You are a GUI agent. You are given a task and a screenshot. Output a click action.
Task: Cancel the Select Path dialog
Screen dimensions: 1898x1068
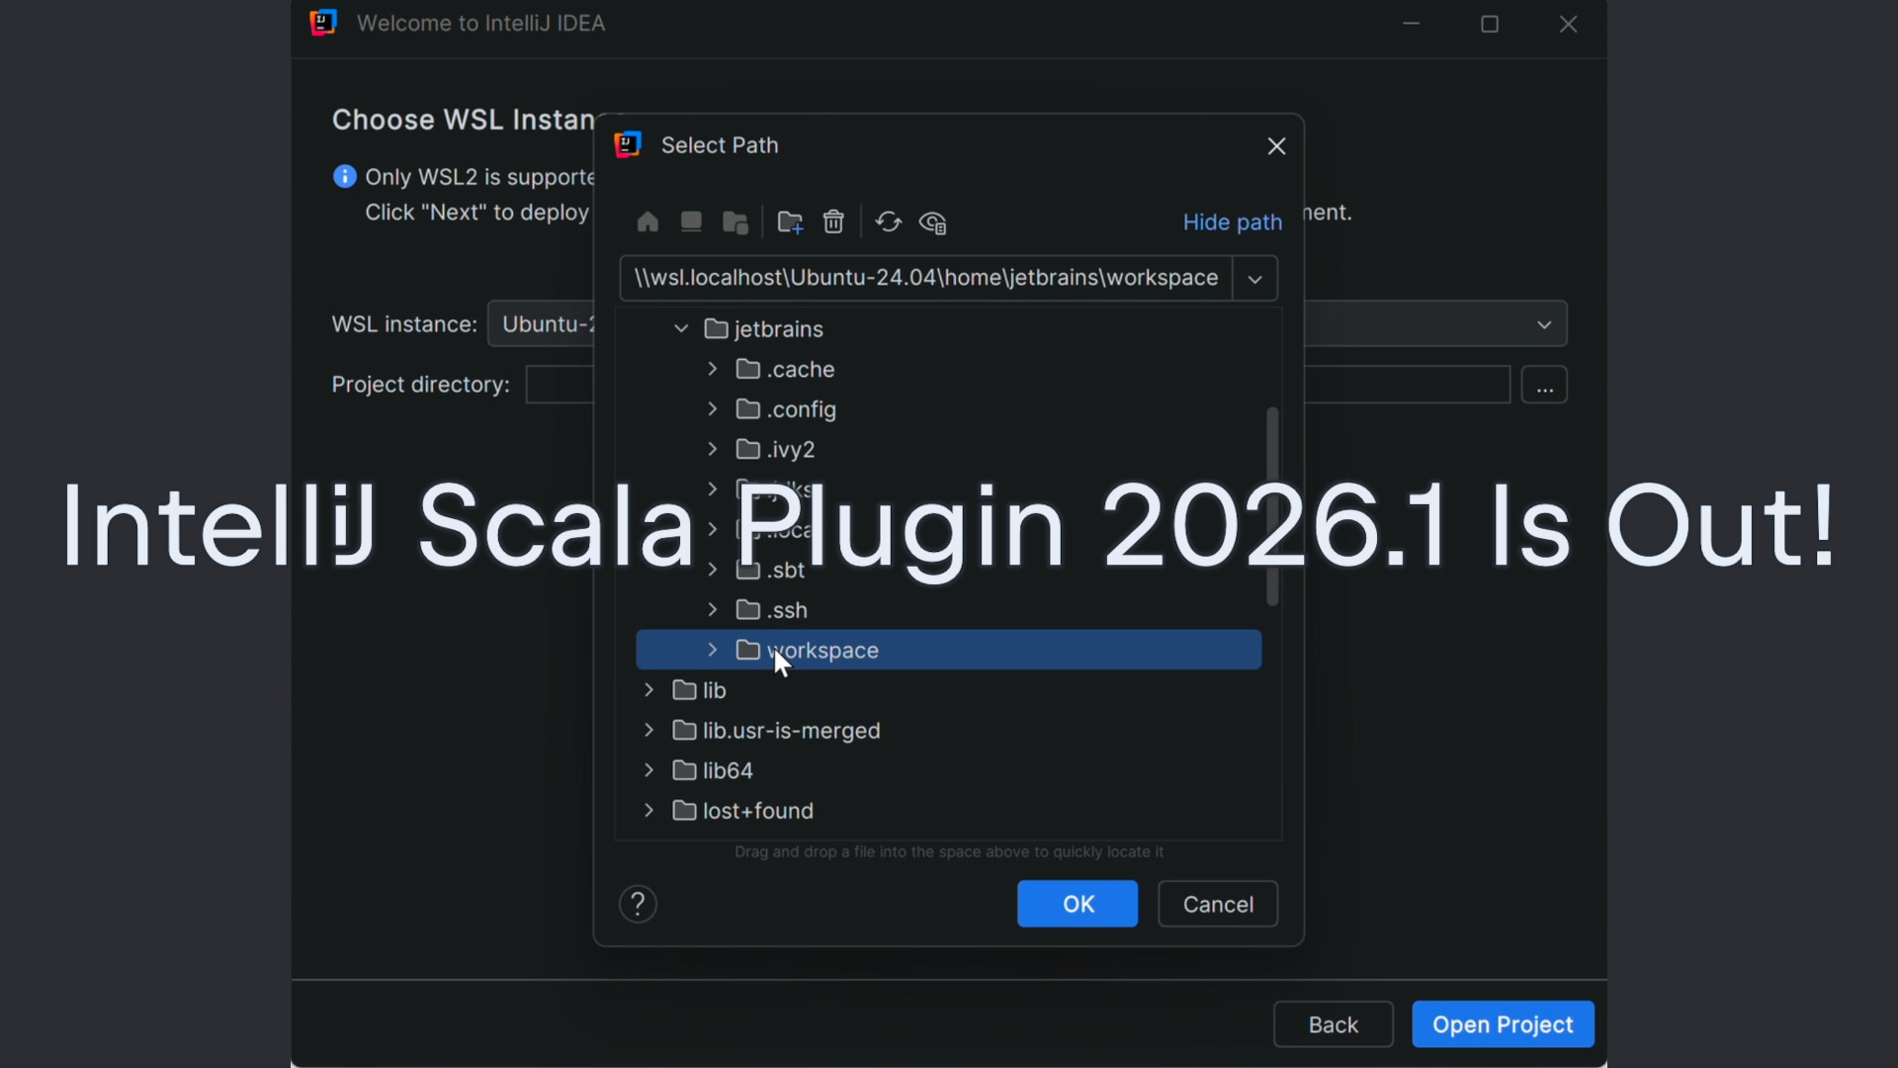(x=1217, y=903)
